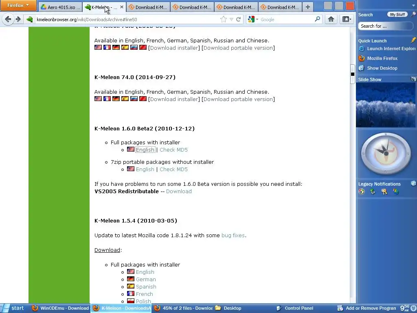This screenshot has width=417, height=313.
Task: Click the K-Meleon site identity icon
Action: click(x=29, y=20)
